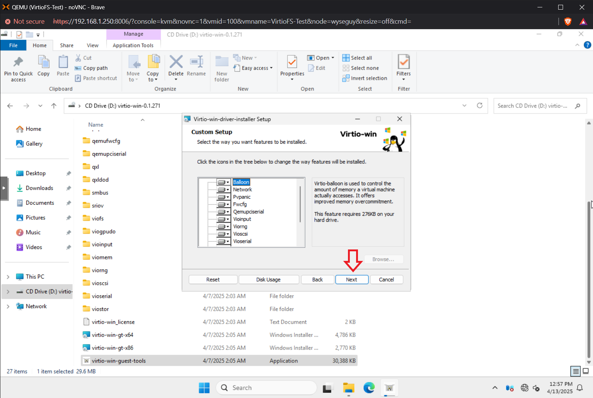Click the Delete red X icon
Viewport: 593px width, 398px height.
pos(176,62)
